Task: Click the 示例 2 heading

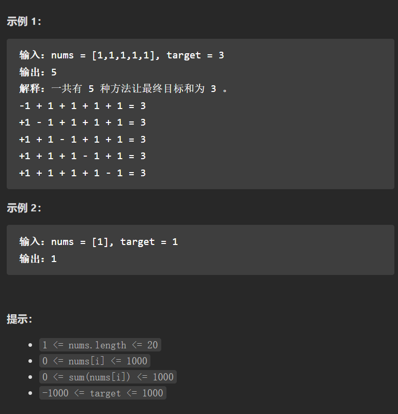Action: [24, 208]
